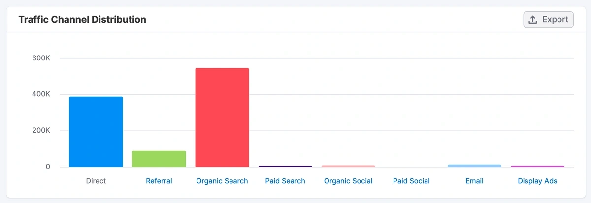
Task: Click the green Referral traffic bar
Action: (159, 159)
